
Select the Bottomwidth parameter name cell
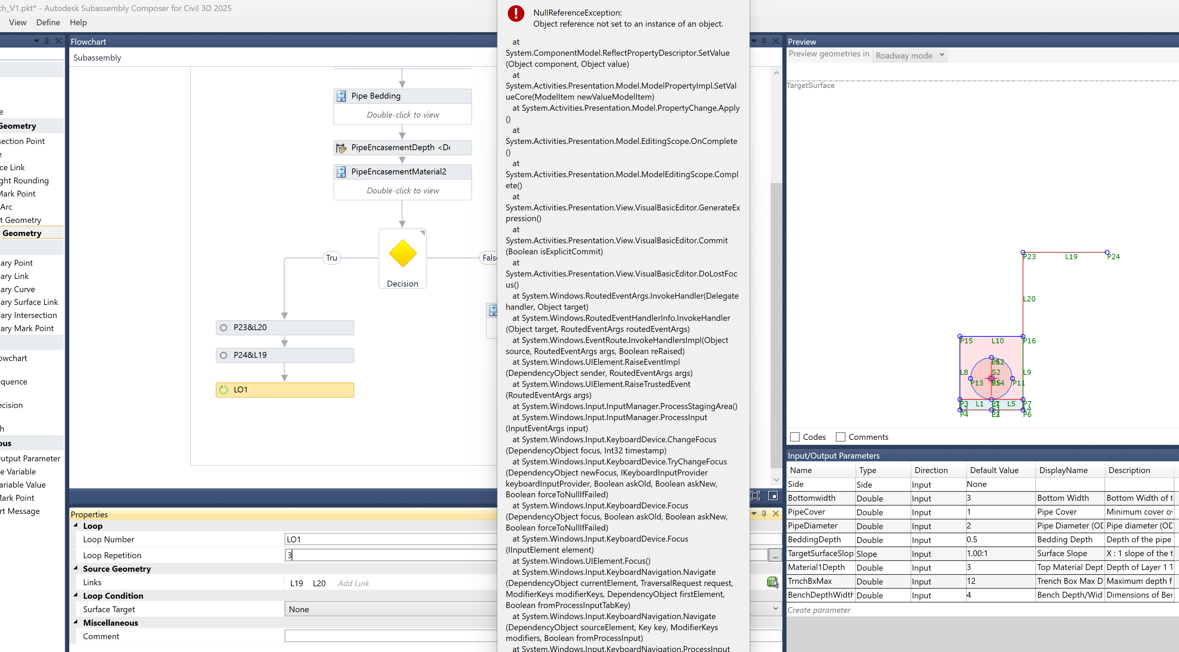[821, 498]
